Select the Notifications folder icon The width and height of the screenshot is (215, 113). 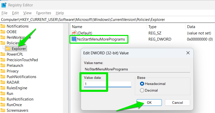(x=3, y=26)
